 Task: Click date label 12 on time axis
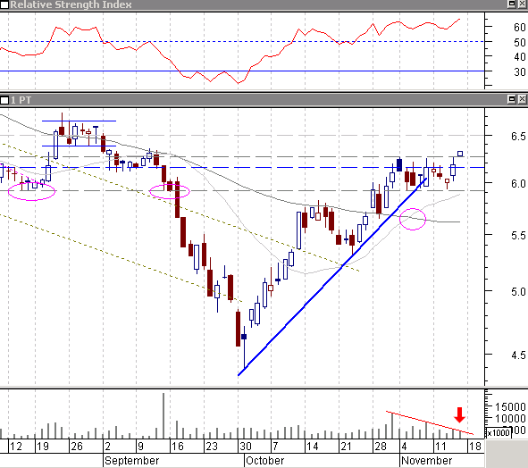pos(15,447)
